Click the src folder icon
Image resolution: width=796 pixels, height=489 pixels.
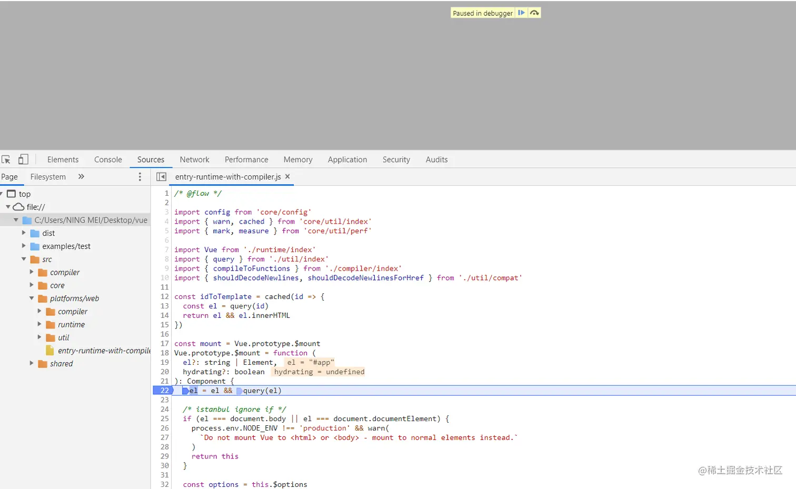pos(35,260)
